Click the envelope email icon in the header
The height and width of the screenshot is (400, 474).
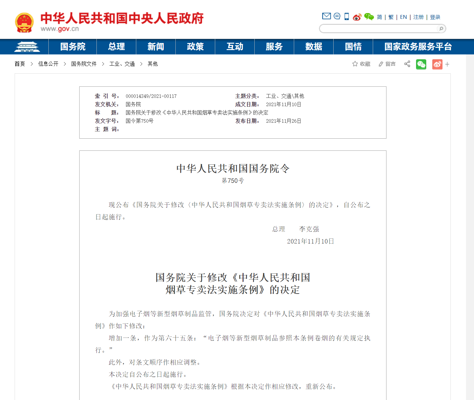pos(326,16)
